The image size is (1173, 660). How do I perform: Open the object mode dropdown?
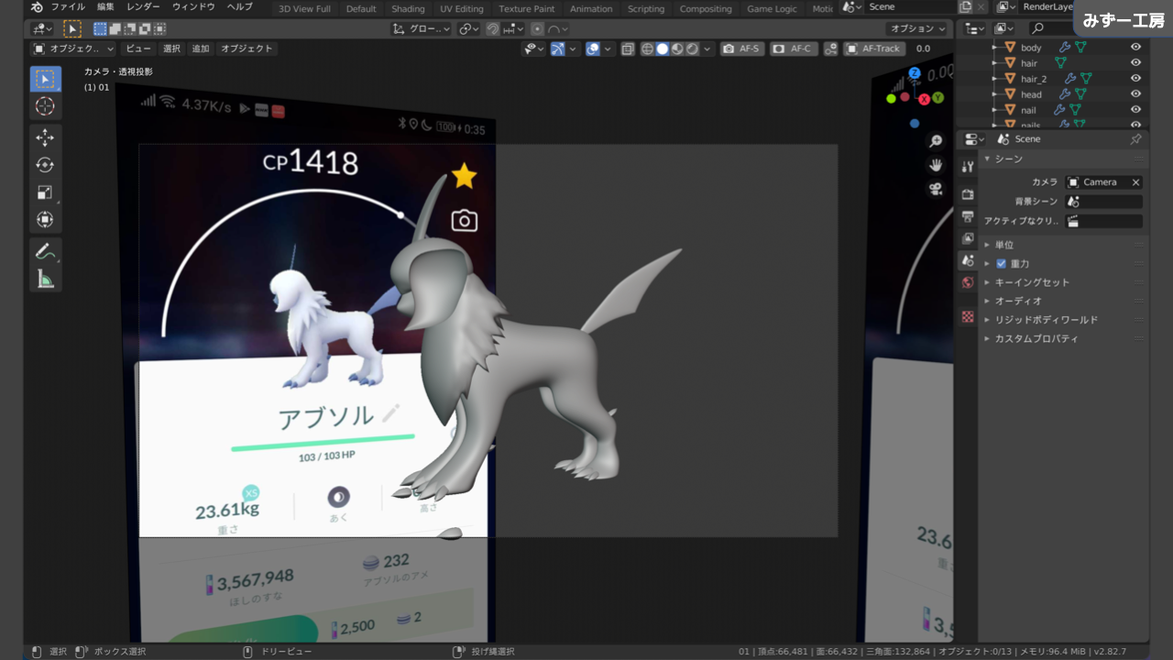pyautogui.click(x=73, y=49)
